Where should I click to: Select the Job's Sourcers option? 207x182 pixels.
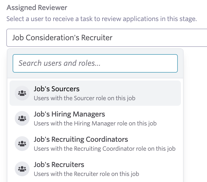[x=95, y=93]
